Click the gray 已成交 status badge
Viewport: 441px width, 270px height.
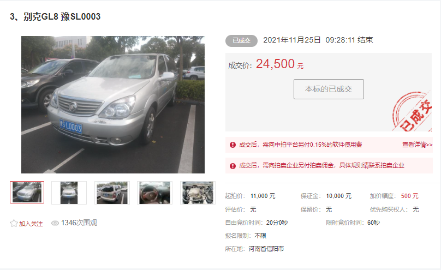coord(241,41)
